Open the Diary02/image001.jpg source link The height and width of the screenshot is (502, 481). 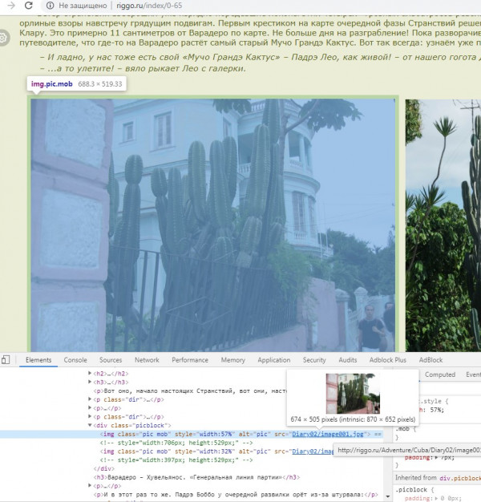pos(328,434)
